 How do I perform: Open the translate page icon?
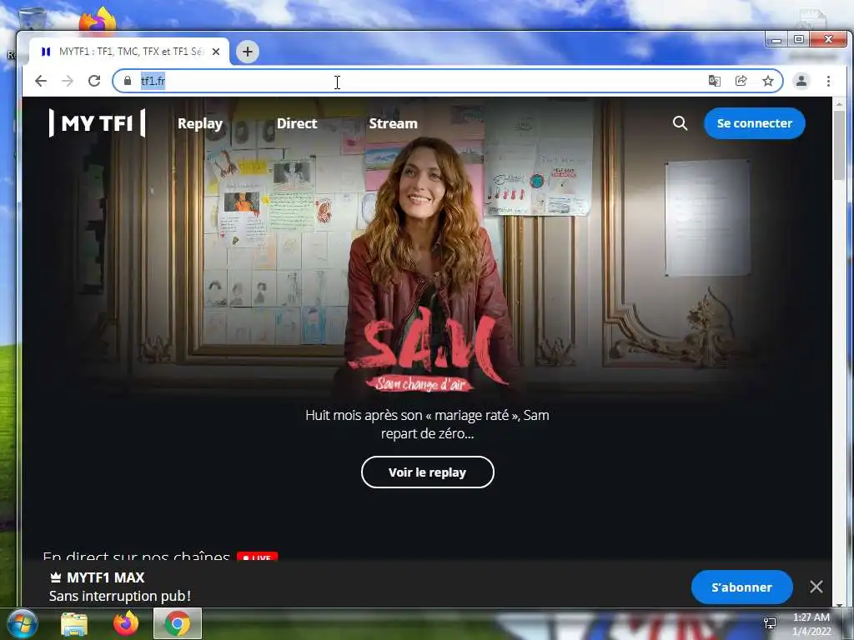[714, 81]
